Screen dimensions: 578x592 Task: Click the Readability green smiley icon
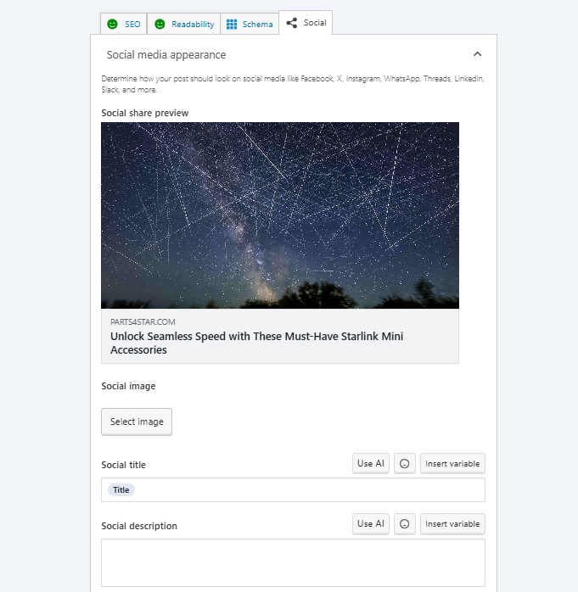[160, 25]
